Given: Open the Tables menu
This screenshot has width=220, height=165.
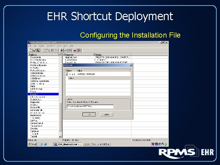Looking at the screenshot, I should 42,46.
